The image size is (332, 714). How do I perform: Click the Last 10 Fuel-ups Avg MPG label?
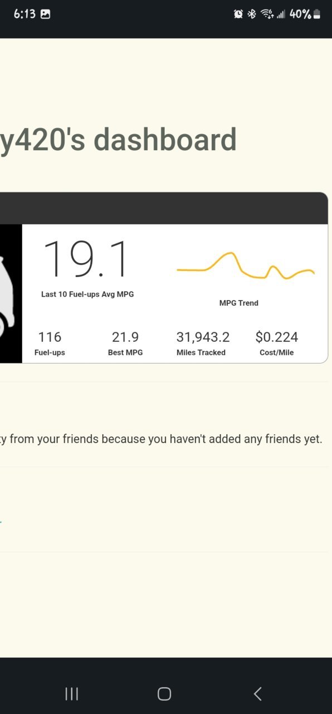(87, 294)
